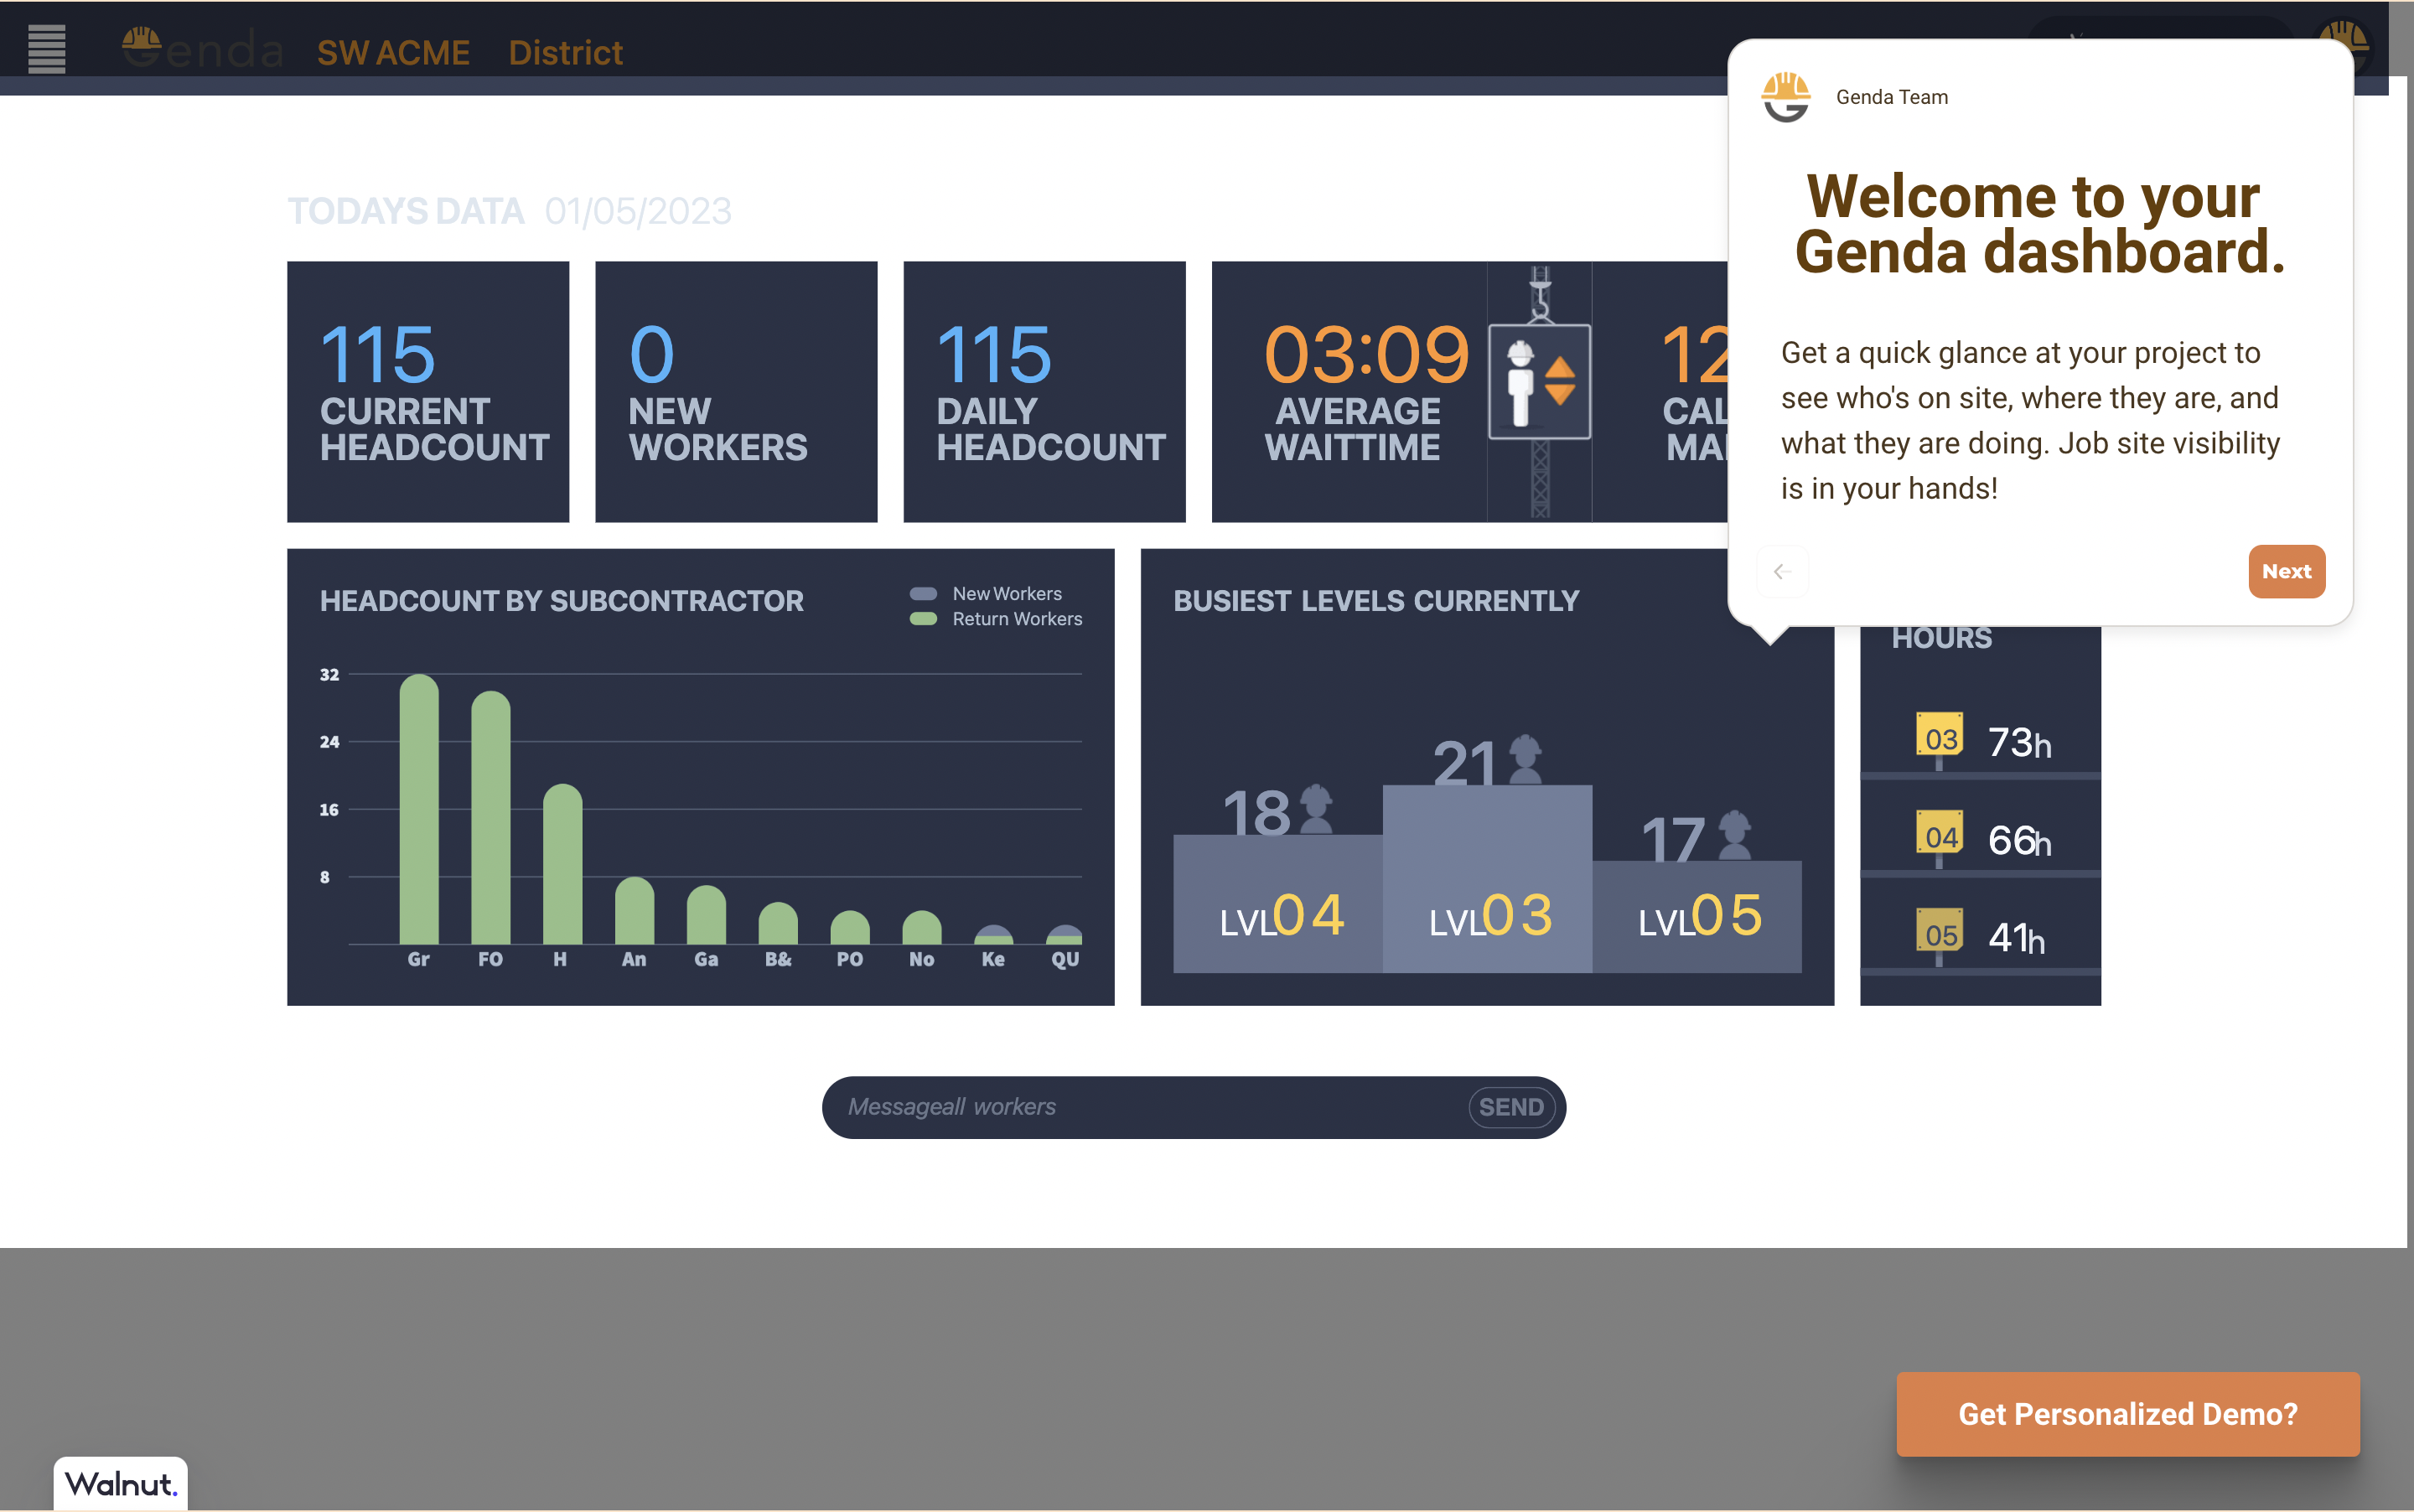Click the H bar in headcount chart
2414x1512 pixels.
tap(563, 864)
